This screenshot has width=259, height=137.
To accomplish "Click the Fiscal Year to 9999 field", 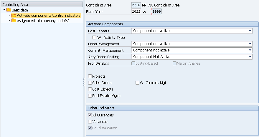I will pos(156,11).
